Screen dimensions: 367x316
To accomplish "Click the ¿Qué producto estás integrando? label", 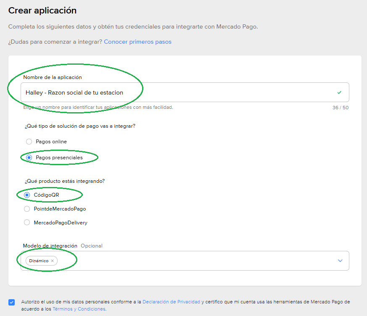I will click(65, 181).
